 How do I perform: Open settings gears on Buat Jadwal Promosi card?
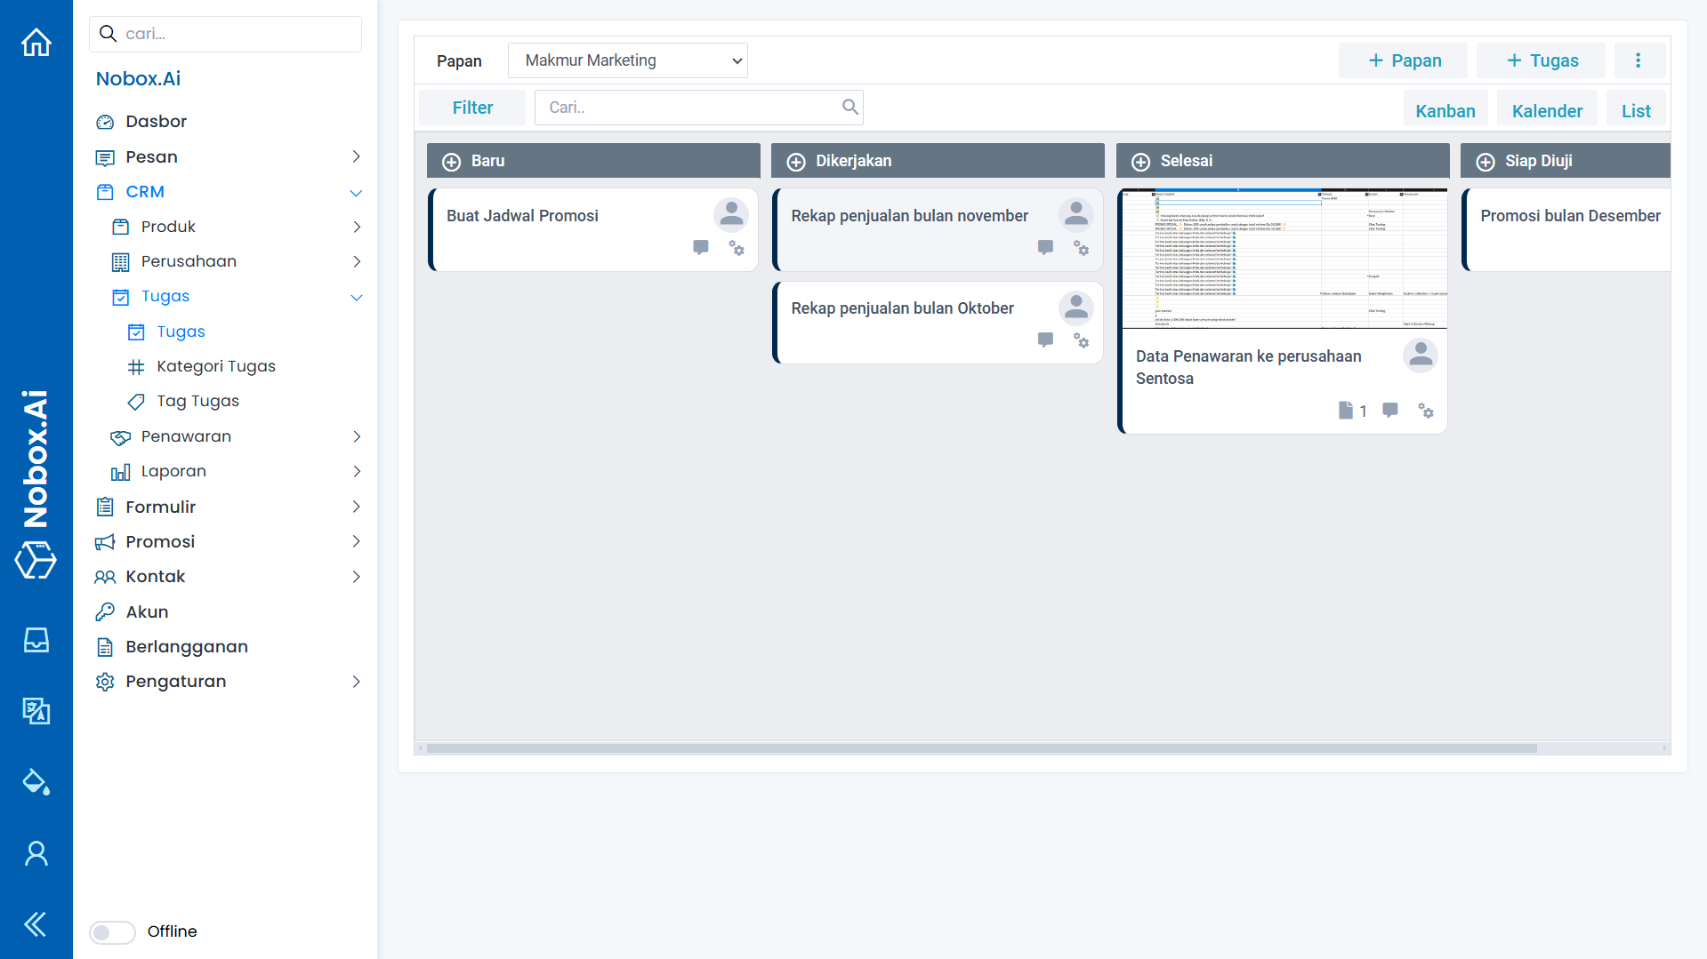coord(737,248)
